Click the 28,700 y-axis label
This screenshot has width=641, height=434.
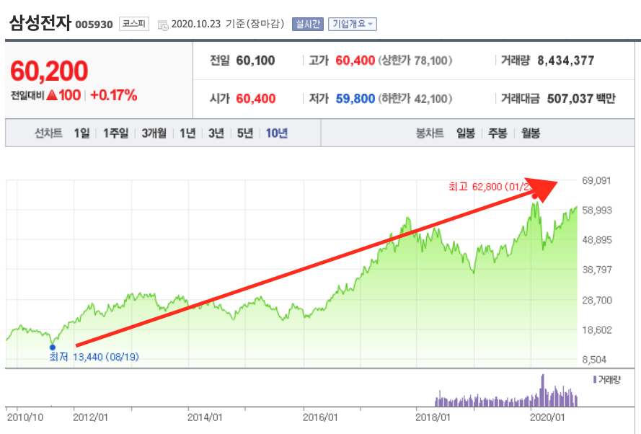597,300
